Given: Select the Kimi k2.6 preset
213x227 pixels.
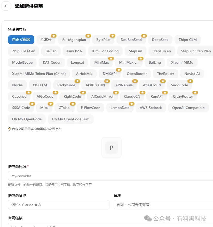Looking at the screenshot, I should pos(74,51).
